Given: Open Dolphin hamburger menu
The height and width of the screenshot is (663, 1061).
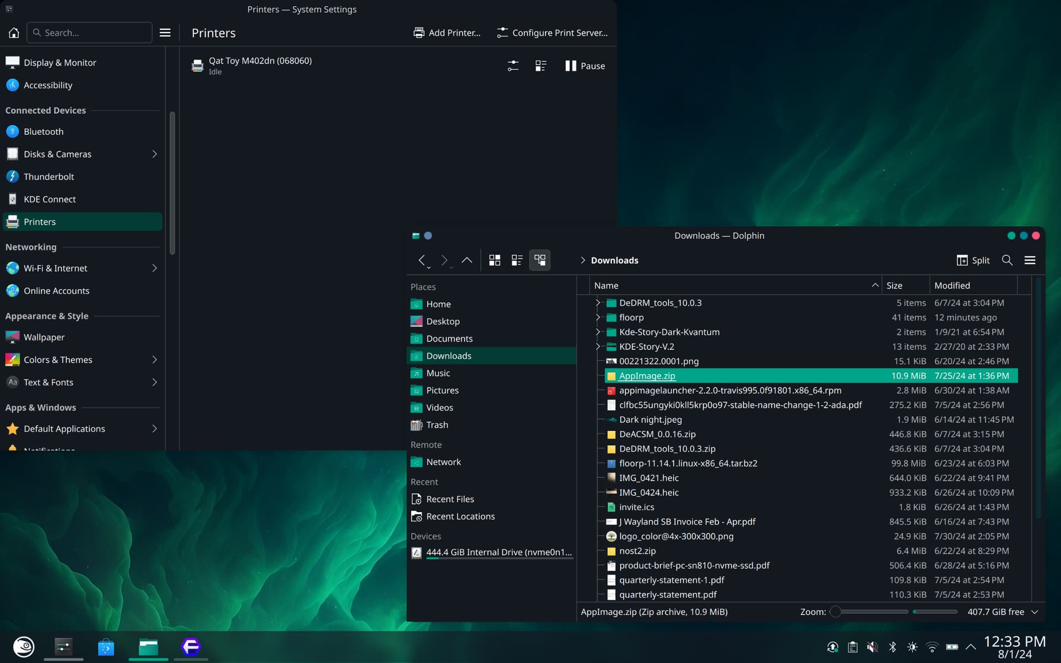Looking at the screenshot, I should 1030,260.
